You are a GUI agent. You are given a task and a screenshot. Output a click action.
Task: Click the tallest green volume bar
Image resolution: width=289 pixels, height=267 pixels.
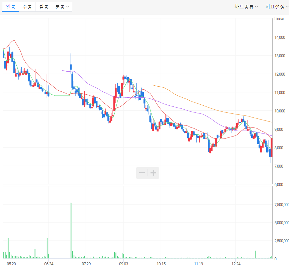[x=71, y=231]
